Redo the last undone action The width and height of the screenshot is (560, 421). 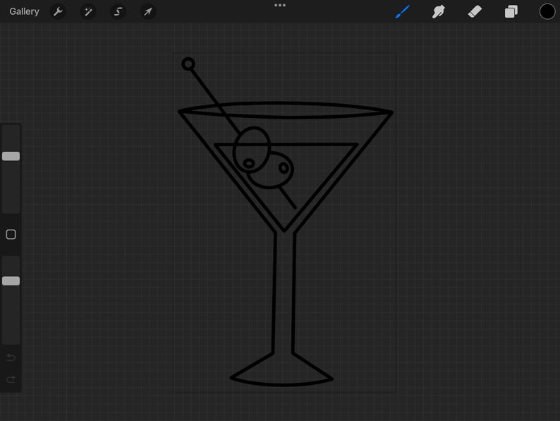[11, 379]
